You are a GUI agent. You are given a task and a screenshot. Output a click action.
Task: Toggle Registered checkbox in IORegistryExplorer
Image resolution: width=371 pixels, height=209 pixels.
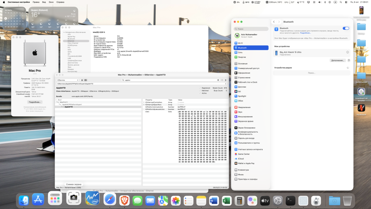coord(200,88)
